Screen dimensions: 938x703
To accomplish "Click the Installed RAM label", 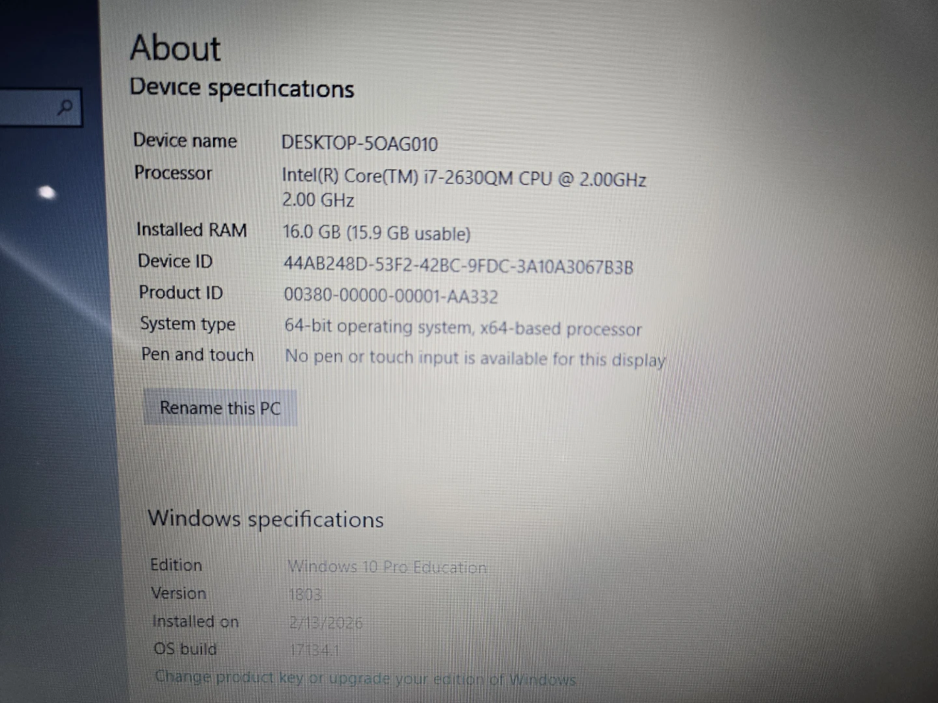I will coord(192,230).
